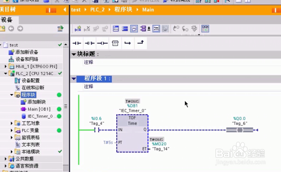Click the close branch favorites icon

point(140,43)
